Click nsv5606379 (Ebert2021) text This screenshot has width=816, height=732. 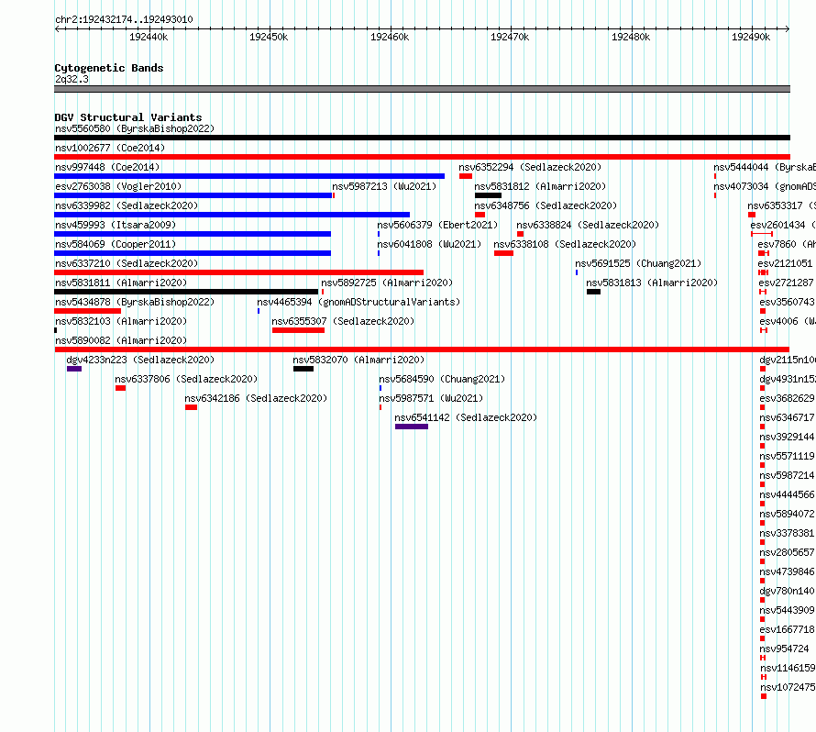tap(437, 225)
